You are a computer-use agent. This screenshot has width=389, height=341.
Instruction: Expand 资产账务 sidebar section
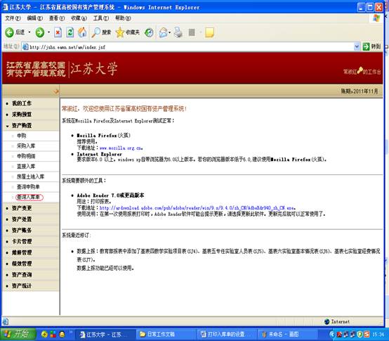tap(22, 230)
